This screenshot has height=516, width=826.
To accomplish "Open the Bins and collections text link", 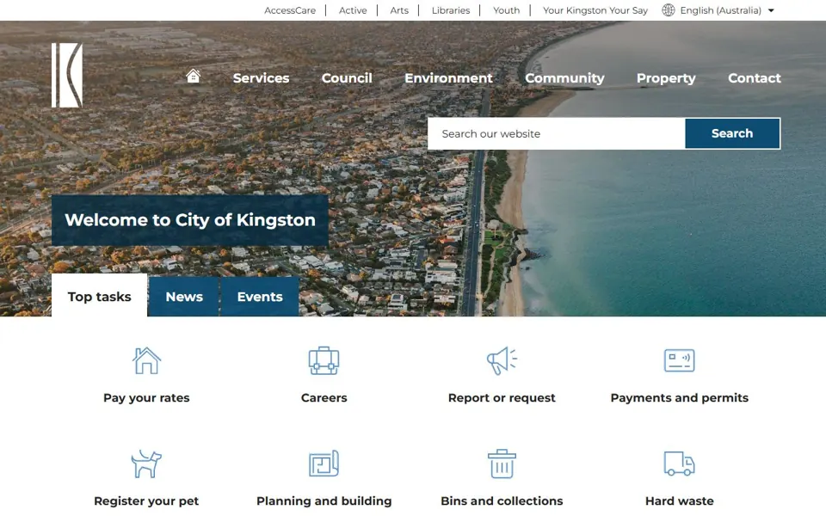I will (502, 501).
